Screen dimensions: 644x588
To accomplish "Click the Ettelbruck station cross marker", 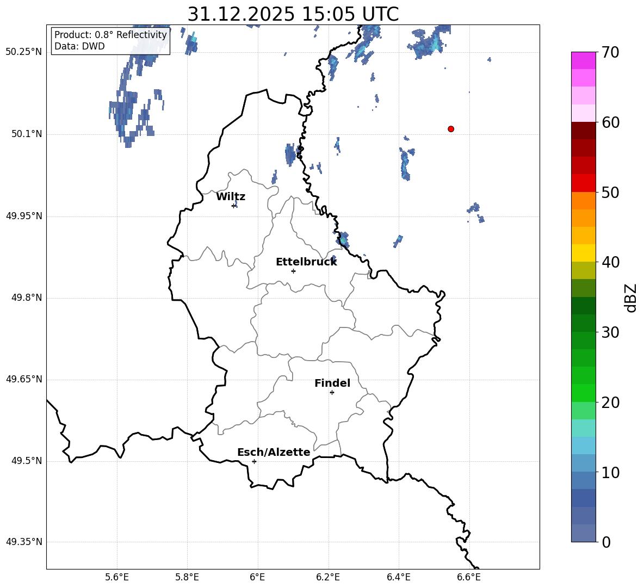I will pyautogui.click(x=293, y=271).
